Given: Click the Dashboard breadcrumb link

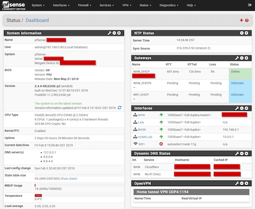Looking at the screenshot, I should click(37, 20).
